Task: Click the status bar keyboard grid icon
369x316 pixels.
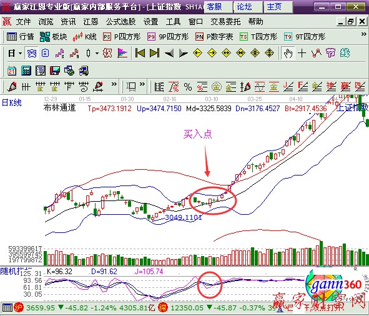Action: point(7,307)
